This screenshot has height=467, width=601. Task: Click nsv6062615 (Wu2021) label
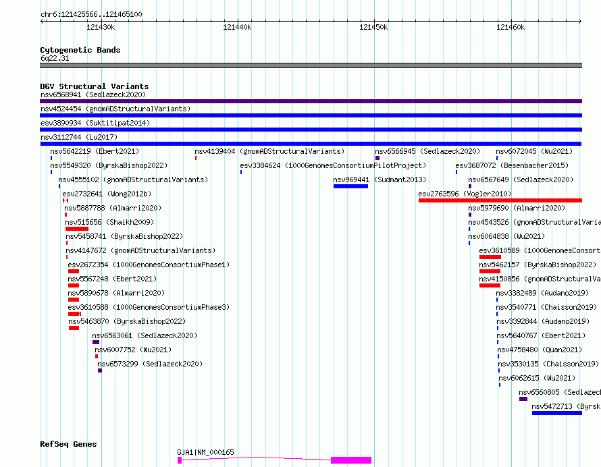click(537, 378)
